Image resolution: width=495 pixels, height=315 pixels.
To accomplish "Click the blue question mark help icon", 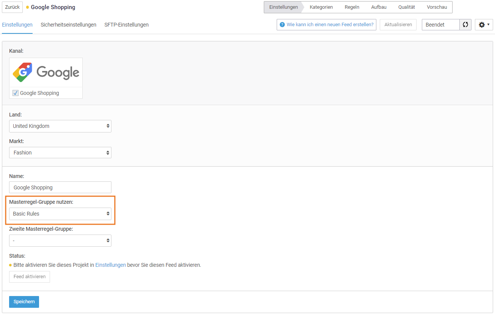I will pos(282,25).
